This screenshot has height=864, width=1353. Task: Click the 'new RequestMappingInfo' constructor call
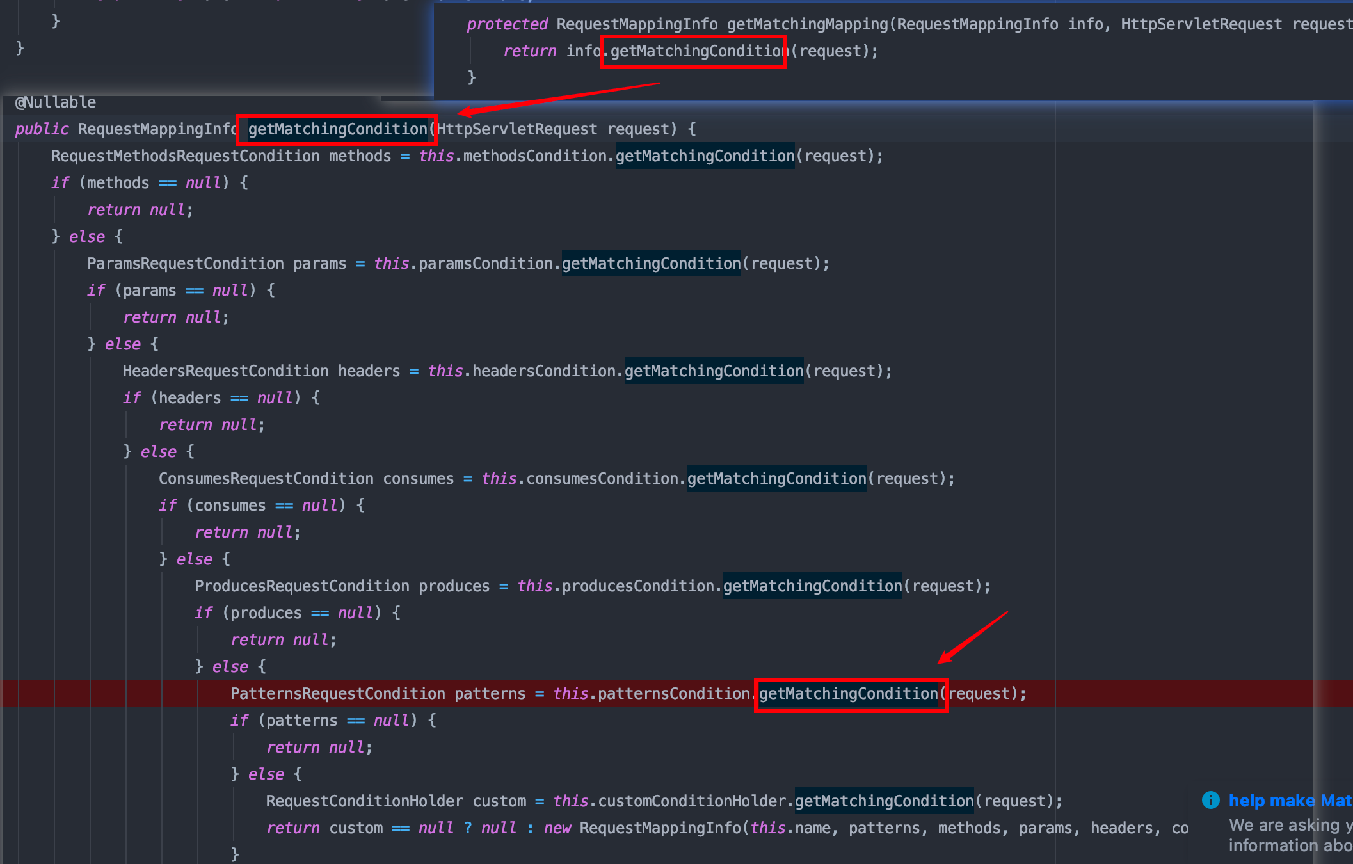coord(659,828)
